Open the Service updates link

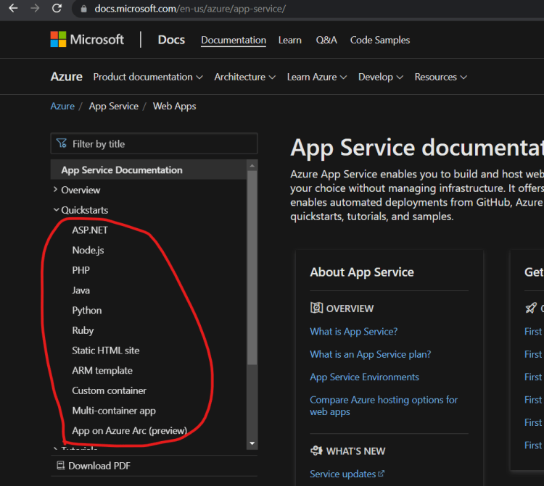pyautogui.click(x=343, y=474)
